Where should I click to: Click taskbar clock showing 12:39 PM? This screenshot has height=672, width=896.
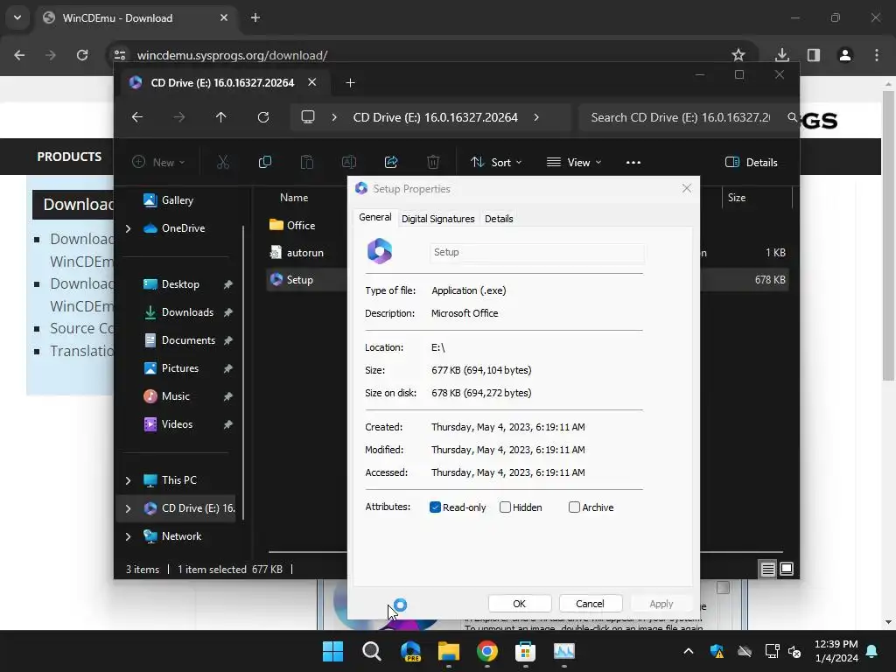click(x=836, y=651)
